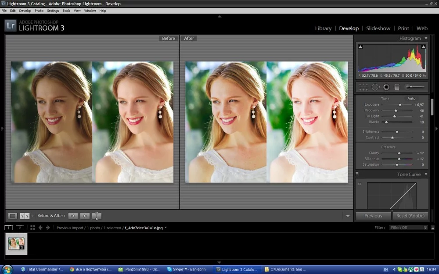Collapse the Histogram panel
439x274 pixels.
[x=425, y=39]
